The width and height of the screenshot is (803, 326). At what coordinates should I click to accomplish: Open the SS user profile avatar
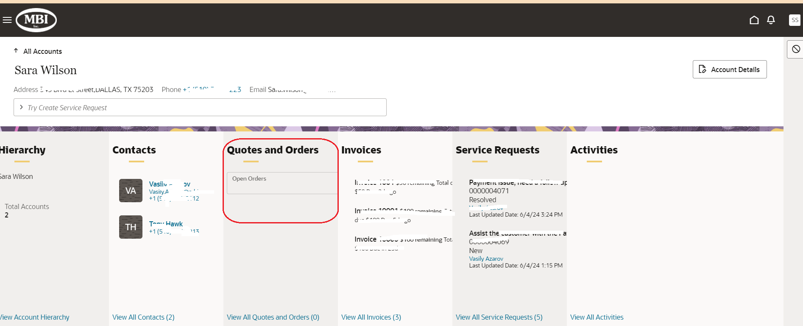[795, 20]
